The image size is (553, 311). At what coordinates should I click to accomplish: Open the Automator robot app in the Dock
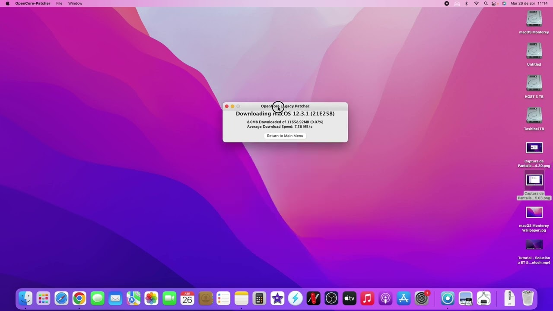[483, 298]
